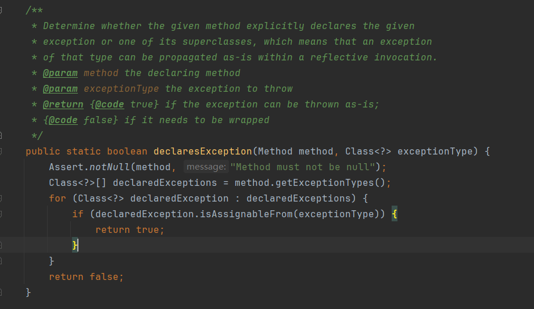Click the first @param tag
The width and height of the screenshot is (534, 309).
click(x=60, y=73)
